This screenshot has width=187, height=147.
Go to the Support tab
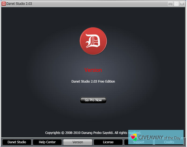[x=139, y=142]
